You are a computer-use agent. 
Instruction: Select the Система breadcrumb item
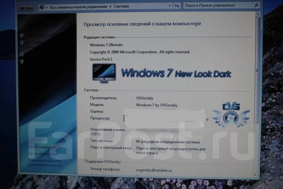(x=121, y=6)
